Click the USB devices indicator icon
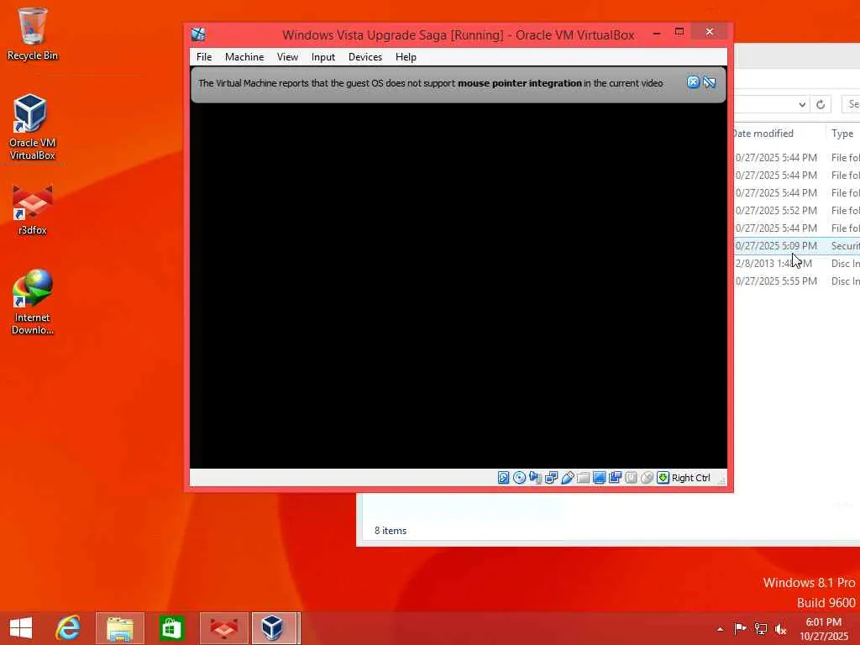Viewport: 860px width, 645px height. (567, 478)
